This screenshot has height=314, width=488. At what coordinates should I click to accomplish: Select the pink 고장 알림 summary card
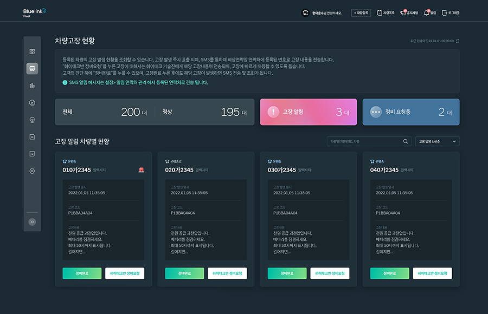(x=308, y=112)
